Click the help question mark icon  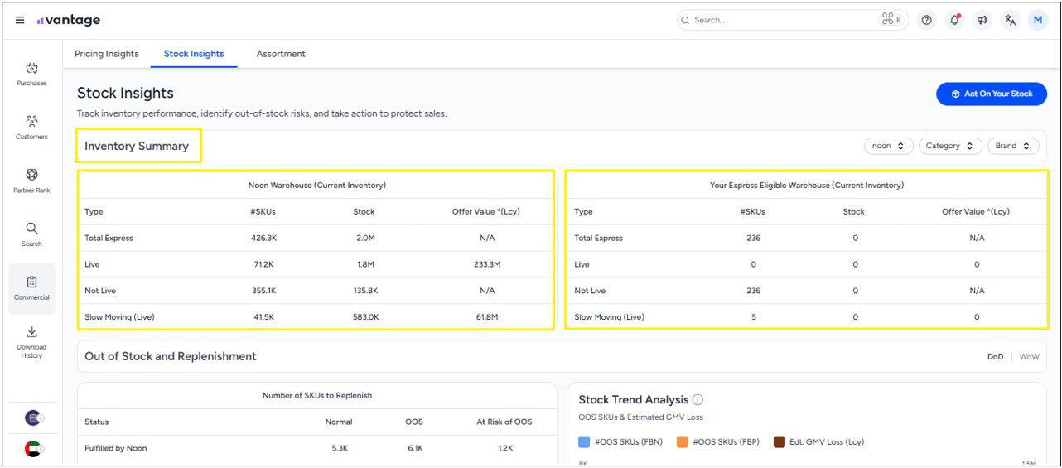coord(926,21)
